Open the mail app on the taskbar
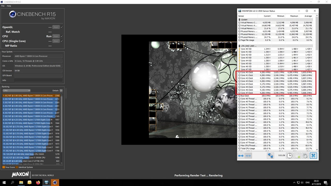331x186 pixels. click(x=29, y=182)
